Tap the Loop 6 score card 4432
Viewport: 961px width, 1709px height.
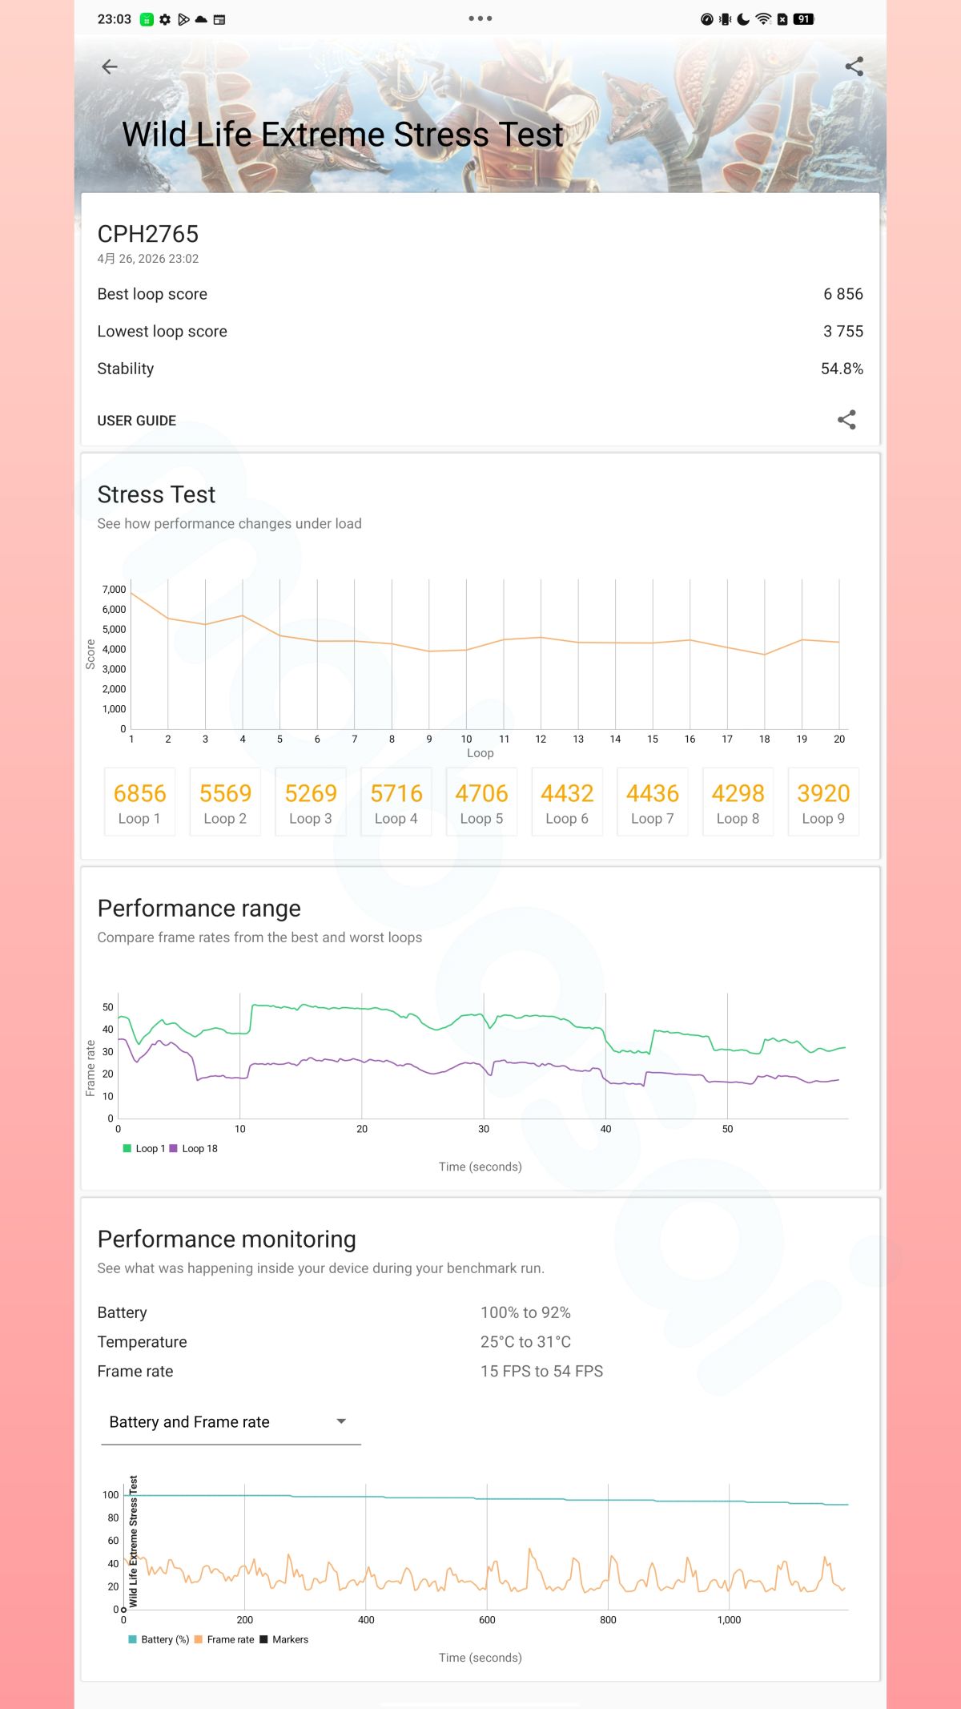[567, 803]
